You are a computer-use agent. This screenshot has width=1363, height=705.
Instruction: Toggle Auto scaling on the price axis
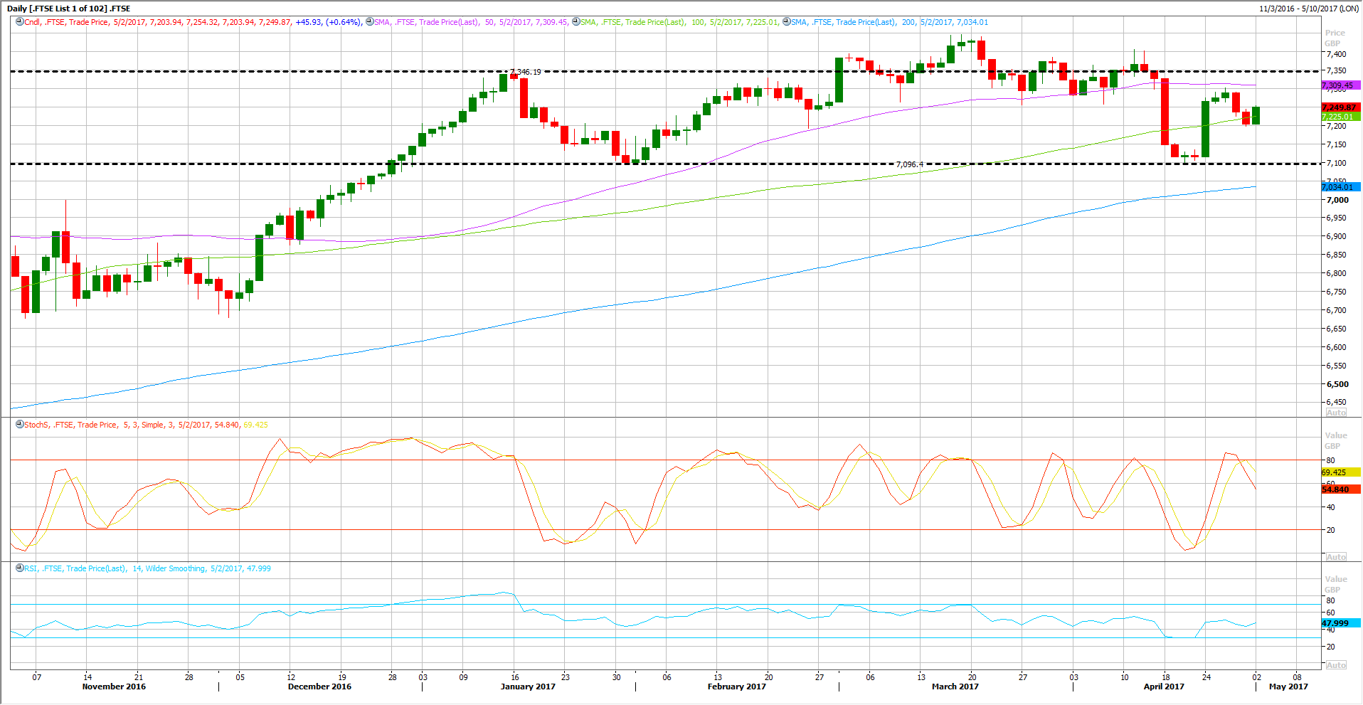(1336, 413)
